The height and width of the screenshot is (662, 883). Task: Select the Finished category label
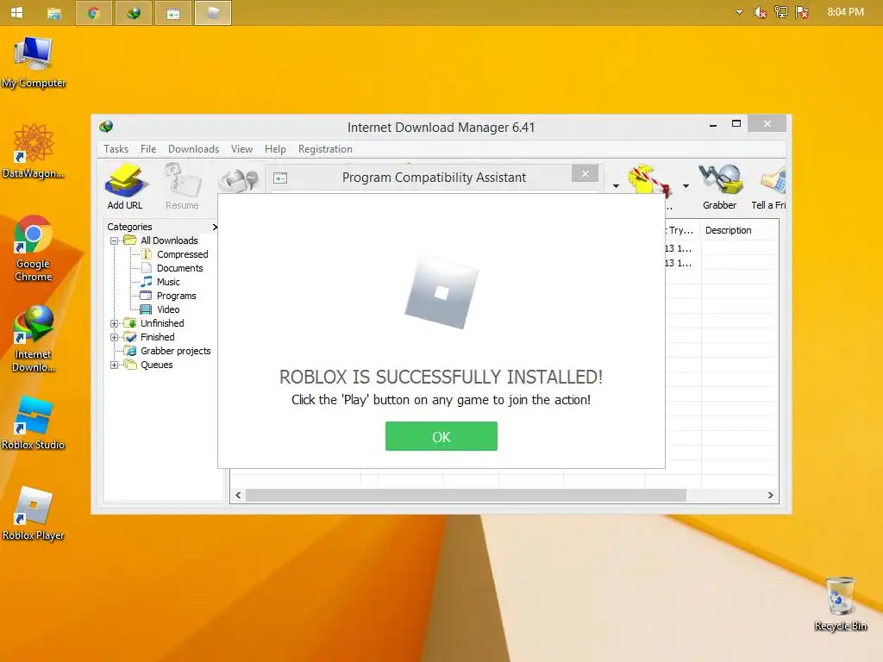point(157,337)
